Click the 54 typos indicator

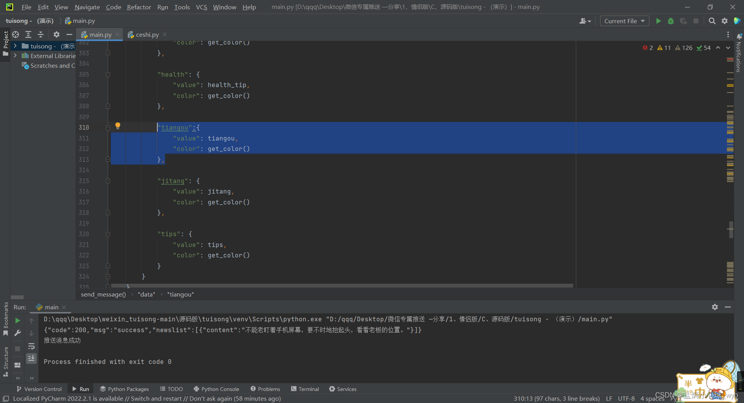click(x=704, y=48)
